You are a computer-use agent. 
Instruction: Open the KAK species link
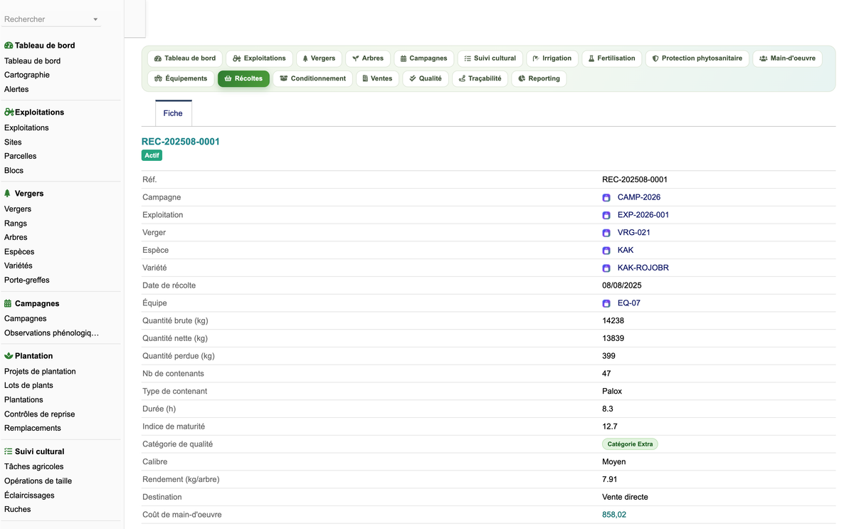(x=626, y=250)
